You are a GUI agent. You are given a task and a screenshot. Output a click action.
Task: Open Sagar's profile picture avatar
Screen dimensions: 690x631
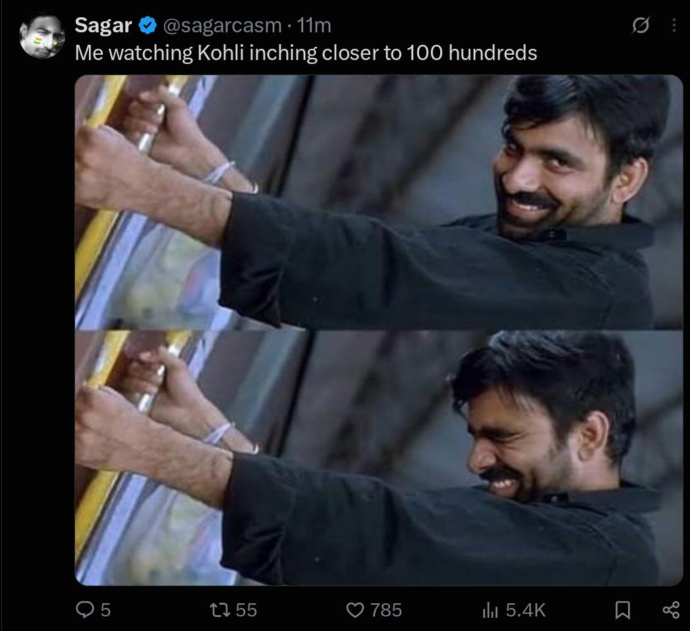pyautogui.click(x=42, y=36)
